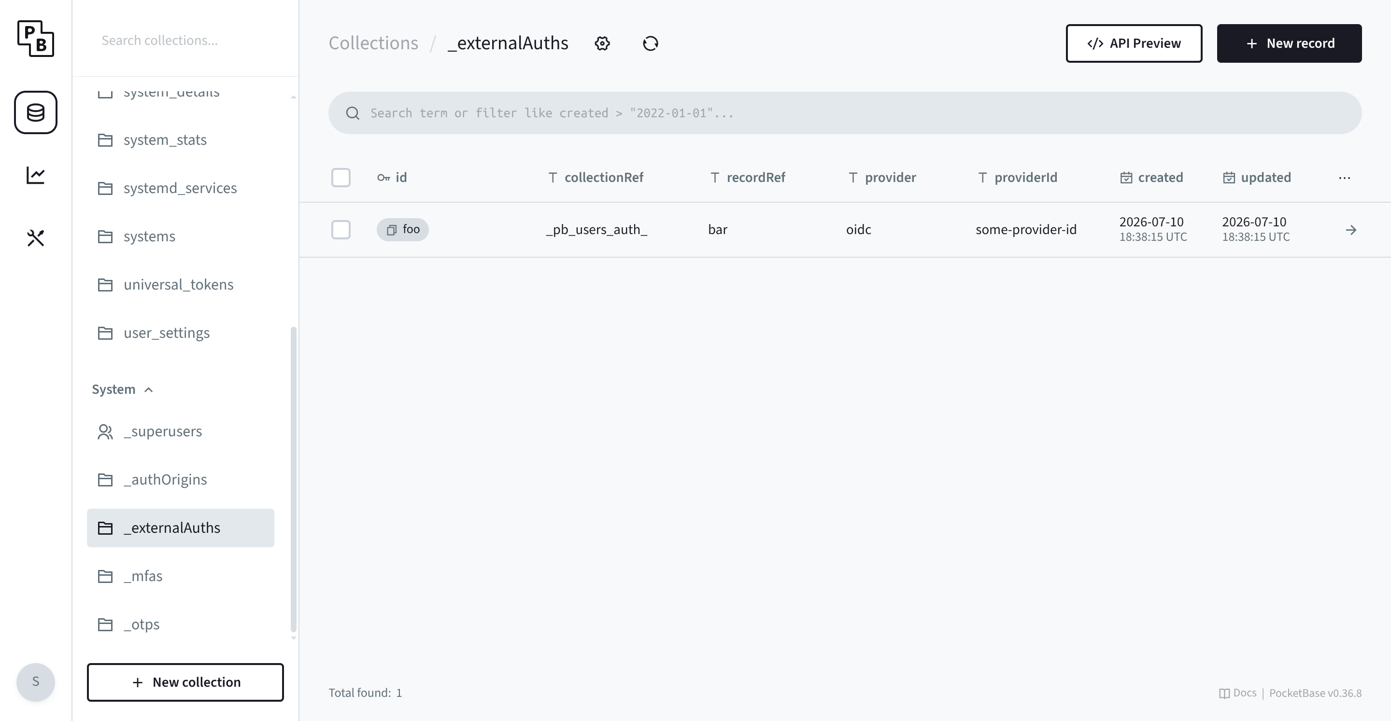Click the folder icon beside systems
Viewport: 1391px width, 721px height.
tap(105, 236)
